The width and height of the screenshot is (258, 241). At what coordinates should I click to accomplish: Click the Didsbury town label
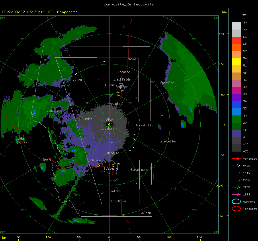coord(108,128)
